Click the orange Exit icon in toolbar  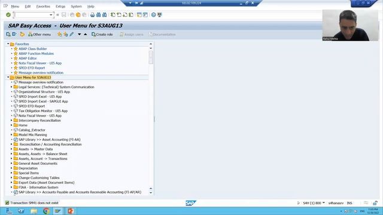pyautogui.click(x=78, y=15)
